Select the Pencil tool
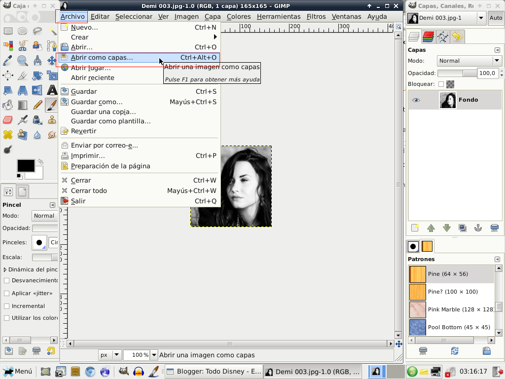The width and height of the screenshot is (505, 379). pyautogui.click(x=37, y=105)
